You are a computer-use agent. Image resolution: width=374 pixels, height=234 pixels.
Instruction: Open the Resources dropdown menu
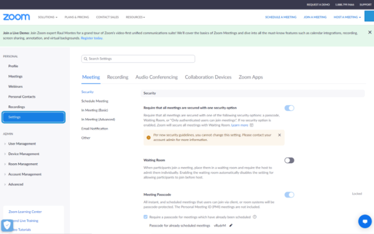pos(135,17)
